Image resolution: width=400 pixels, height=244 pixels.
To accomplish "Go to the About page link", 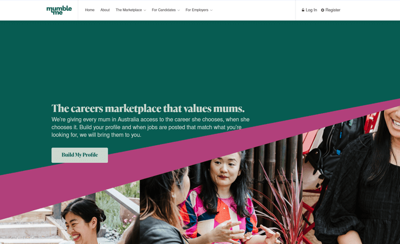I will [x=105, y=10].
